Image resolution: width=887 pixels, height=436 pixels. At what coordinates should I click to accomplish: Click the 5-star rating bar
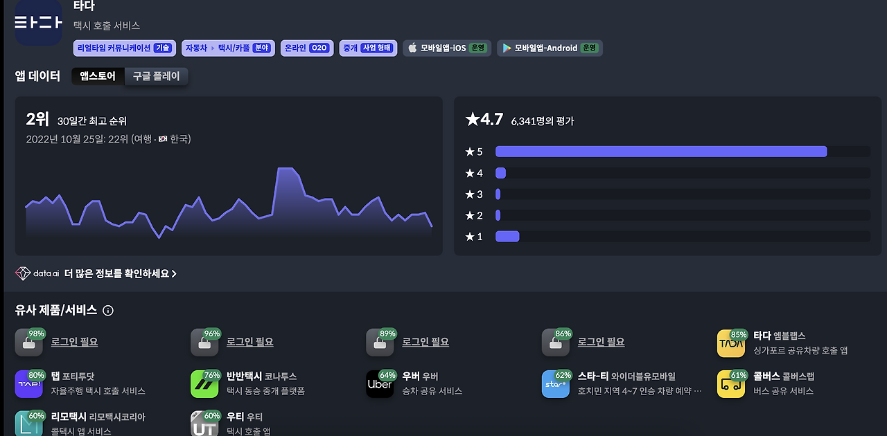(x=683, y=152)
